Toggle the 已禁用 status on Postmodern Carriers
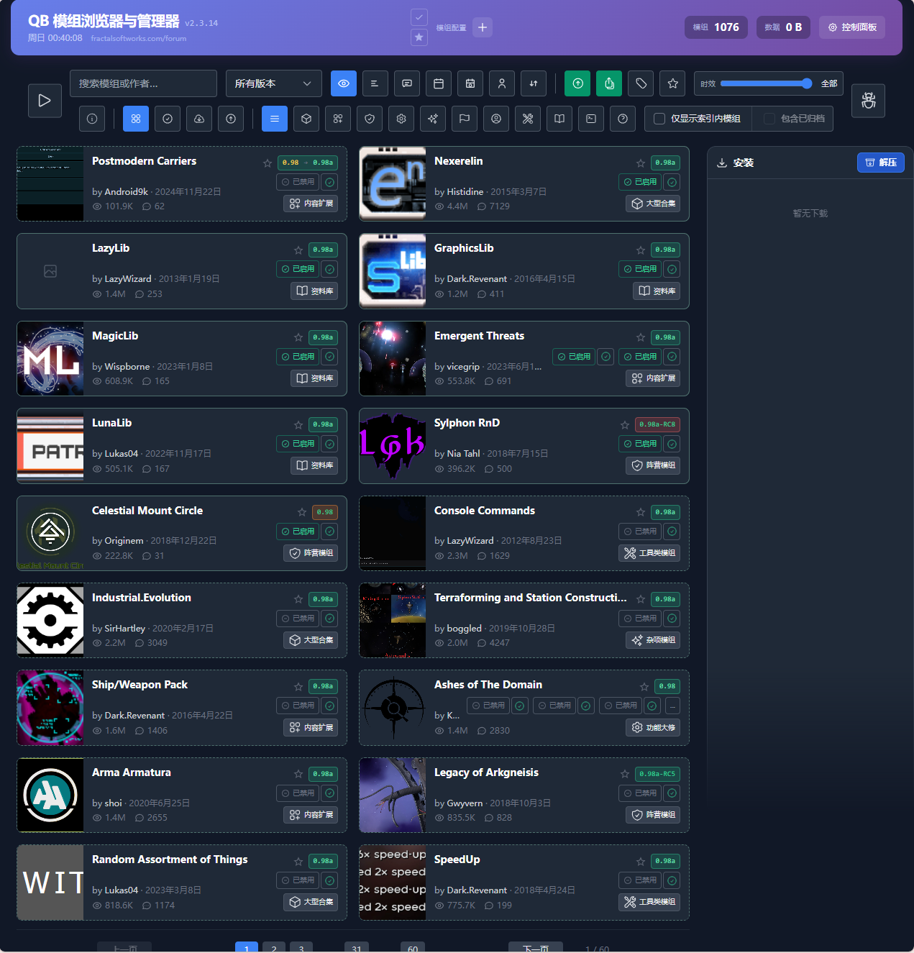914x953 pixels. coord(298,182)
